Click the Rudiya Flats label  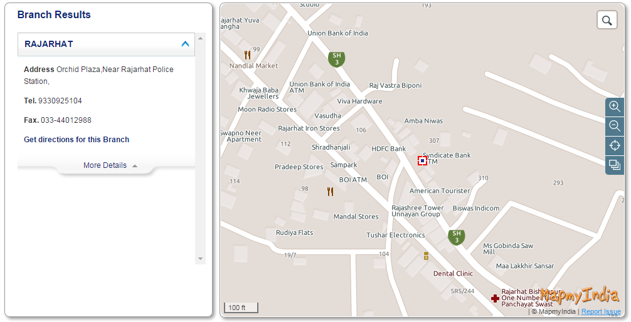click(295, 233)
